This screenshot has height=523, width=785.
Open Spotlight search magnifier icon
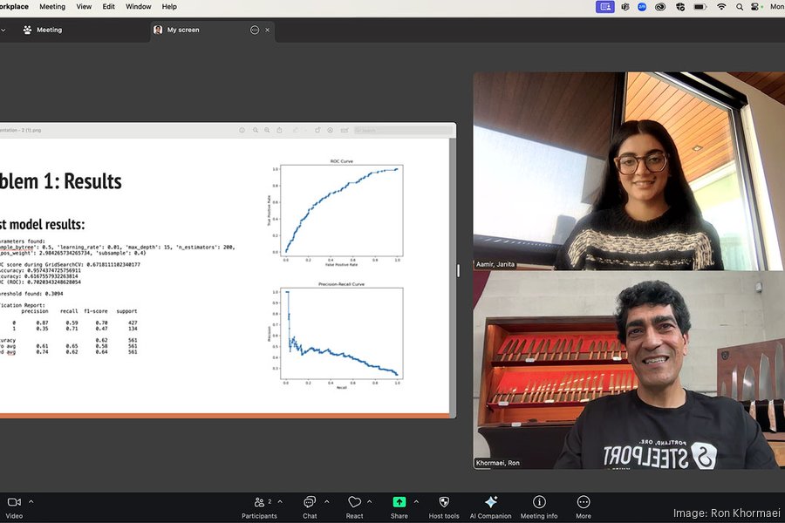740,6
